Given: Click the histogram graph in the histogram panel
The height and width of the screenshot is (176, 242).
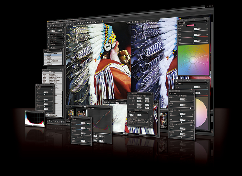Looking at the screenshot, I should click(x=35, y=119).
